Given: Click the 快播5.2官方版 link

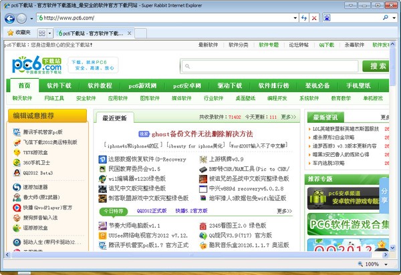Looking at the screenshot, I should [x=191, y=211].
